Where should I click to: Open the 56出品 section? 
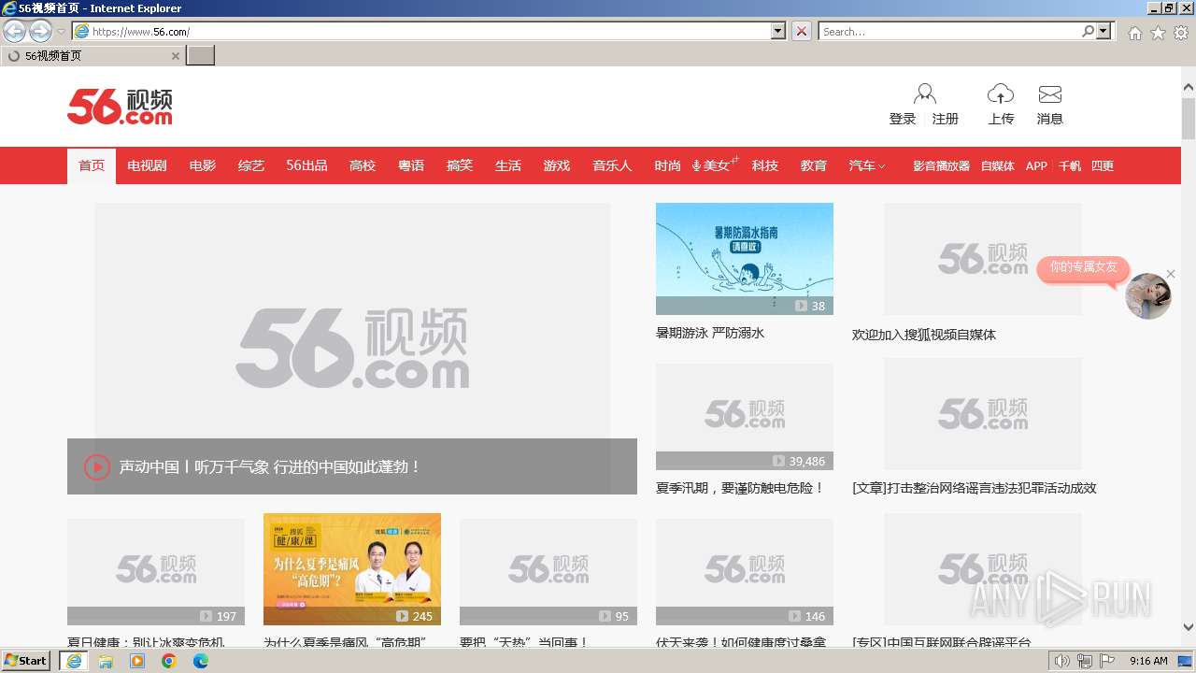click(x=306, y=165)
